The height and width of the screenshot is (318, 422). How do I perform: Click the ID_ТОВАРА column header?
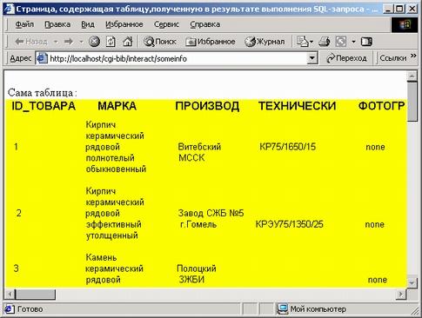coord(44,106)
